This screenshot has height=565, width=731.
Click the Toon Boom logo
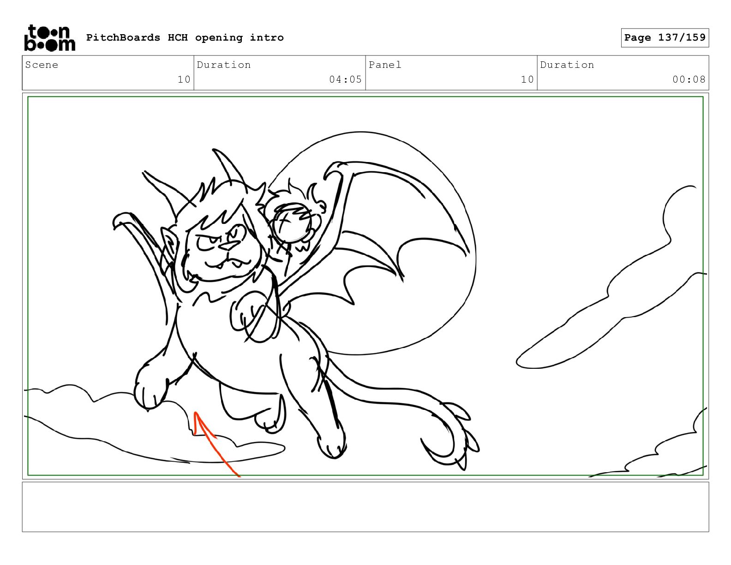(x=49, y=38)
